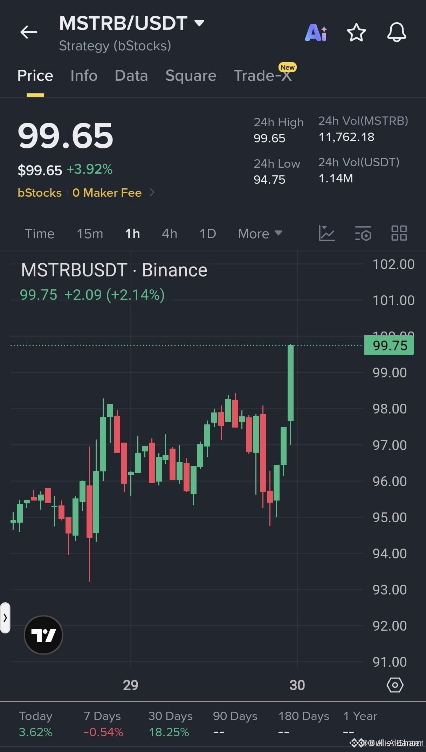
Task: Click the Today 3.62% performance entry
Action: [x=36, y=724]
